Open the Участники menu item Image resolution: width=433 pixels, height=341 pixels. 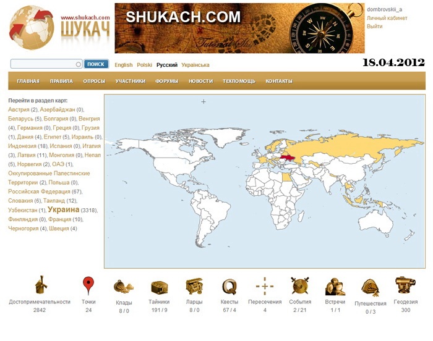tap(131, 81)
